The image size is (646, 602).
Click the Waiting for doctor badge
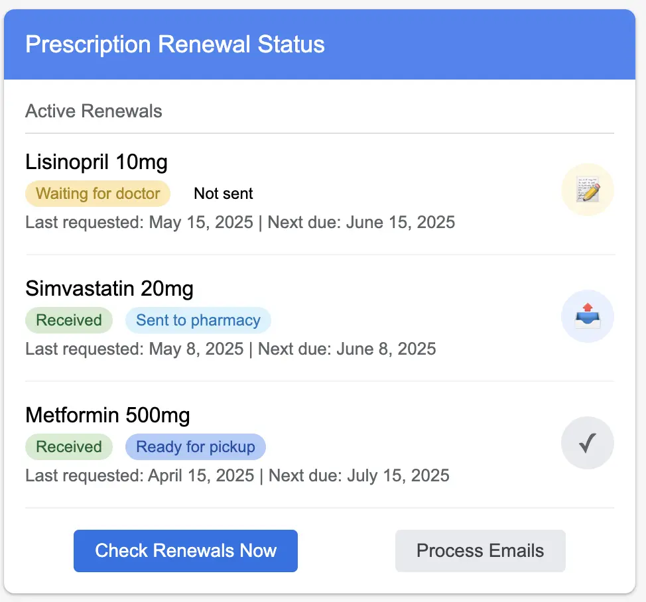click(97, 194)
